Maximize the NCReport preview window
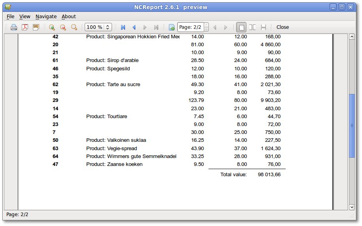Screen dimensions: 362x226 pyautogui.click(x=342, y=7)
